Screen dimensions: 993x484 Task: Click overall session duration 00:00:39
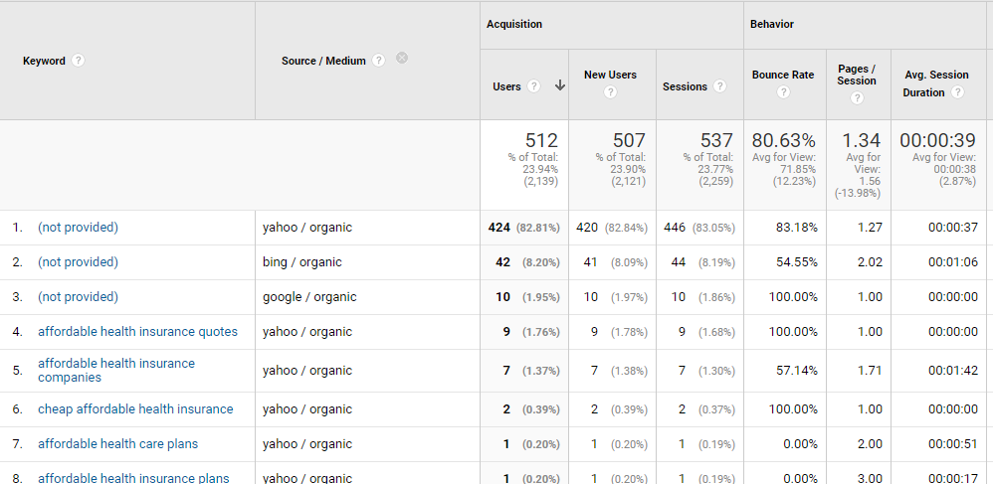(x=938, y=140)
